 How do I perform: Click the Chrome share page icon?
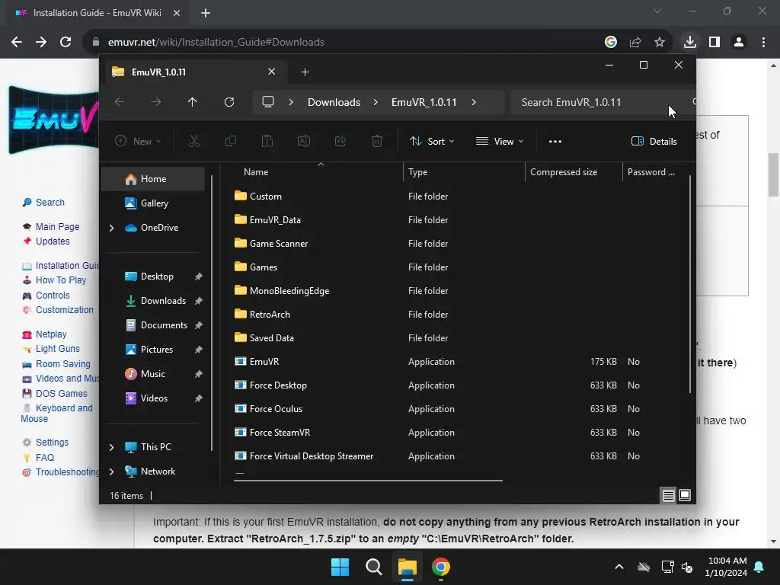(x=635, y=42)
